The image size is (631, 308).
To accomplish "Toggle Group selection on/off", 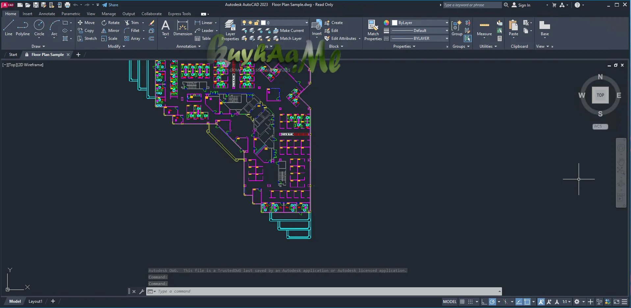I will (x=468, y=38).
